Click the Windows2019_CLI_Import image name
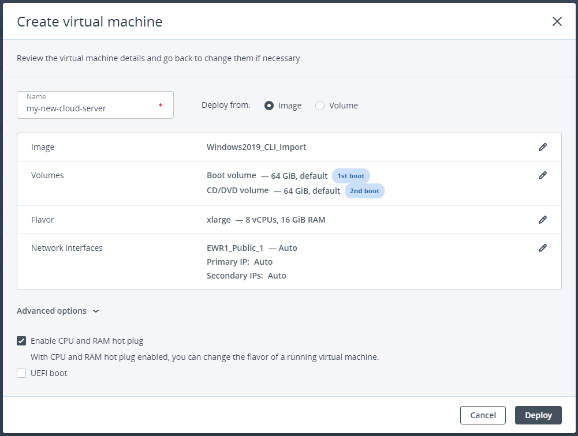Screen dimensions: 578x436 pos(256,147)
